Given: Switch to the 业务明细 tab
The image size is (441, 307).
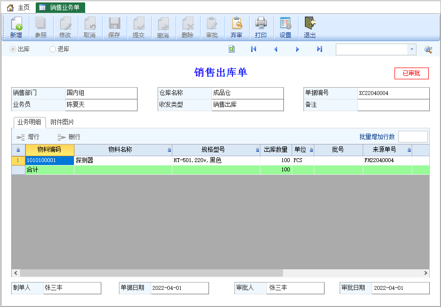Looking at the screenshot, I should [29, 122].
